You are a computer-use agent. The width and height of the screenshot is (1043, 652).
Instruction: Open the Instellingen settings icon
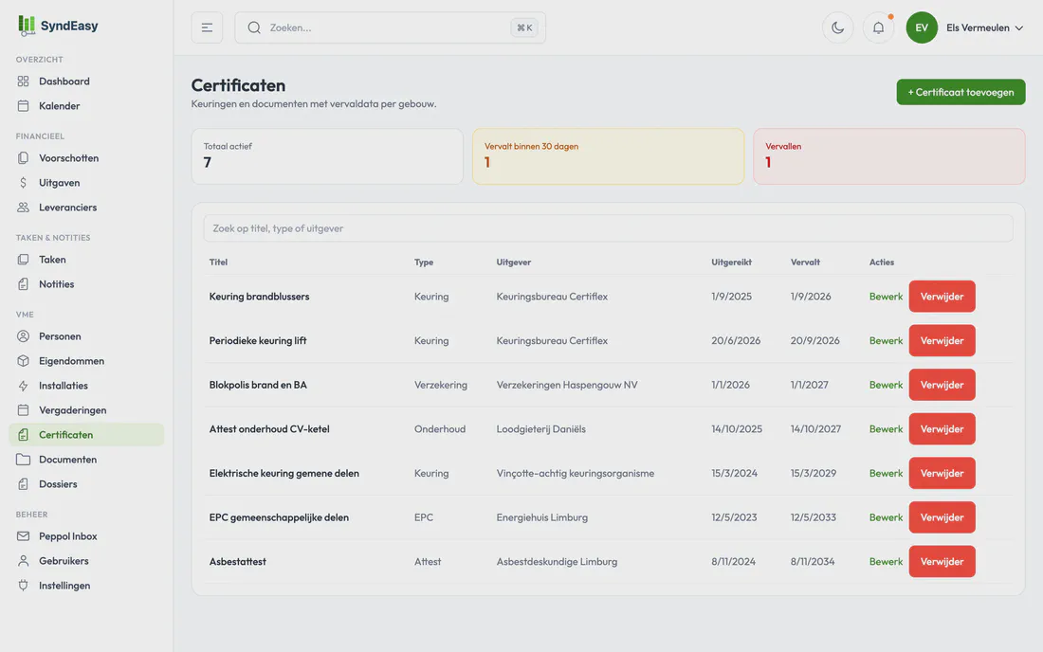tap(24, 586)
